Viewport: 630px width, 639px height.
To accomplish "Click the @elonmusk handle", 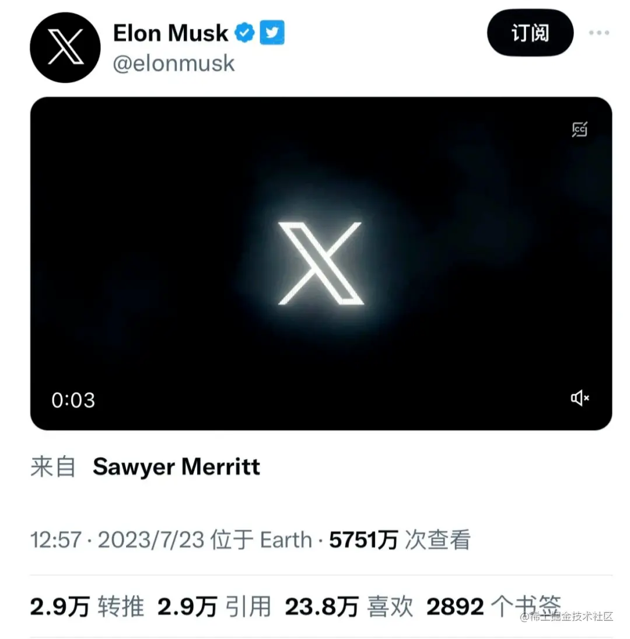I will [x=174, y=64].
